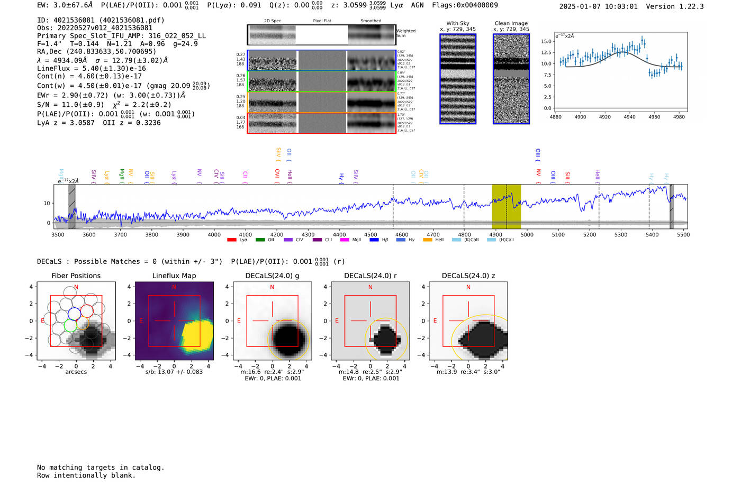
Task: Click the 'Row intentionally blank.' text
Action: click(x=86, y=475)
